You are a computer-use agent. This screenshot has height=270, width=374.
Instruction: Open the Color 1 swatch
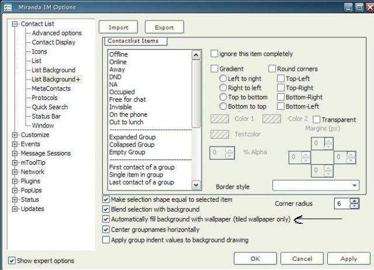(220, 119)
